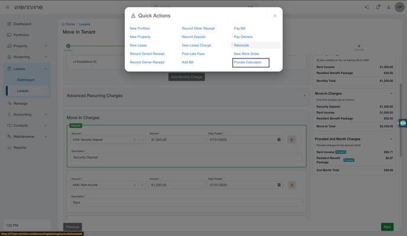Close the Quick Actions dialog
The height and width of the screenshot is (236, 407).
(275, 16)
